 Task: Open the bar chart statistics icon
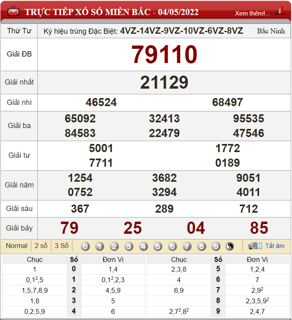[x=279, y=11]
